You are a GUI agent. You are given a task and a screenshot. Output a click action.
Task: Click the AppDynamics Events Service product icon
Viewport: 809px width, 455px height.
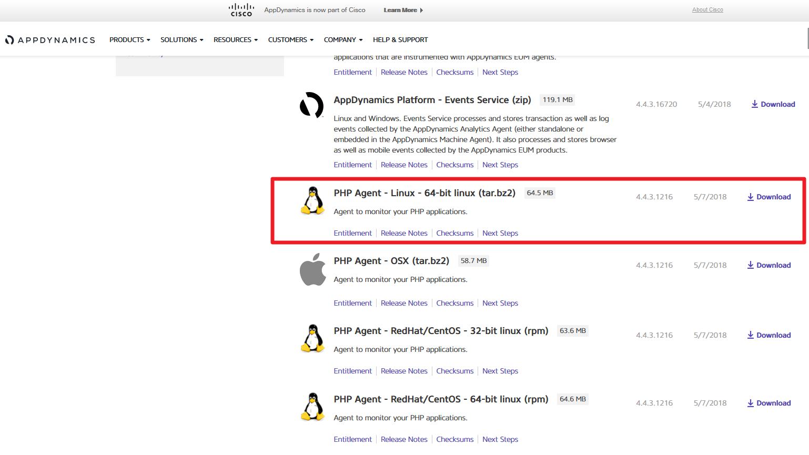point(312,105)
